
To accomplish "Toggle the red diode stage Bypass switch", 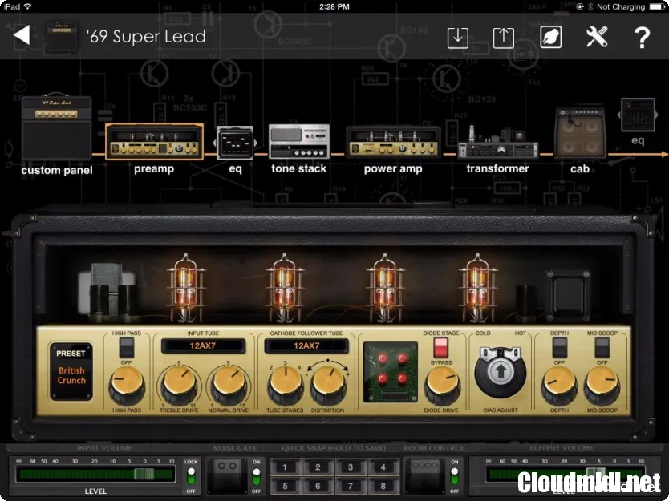I will tap(440, 347).
